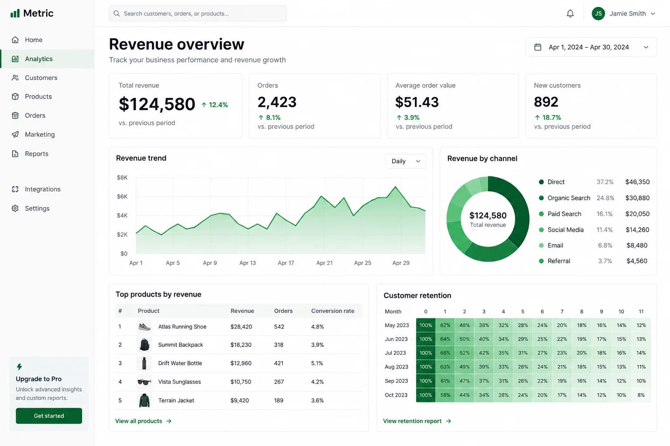Click the Reports document icon
The image size is (670, 446).
point(15,154)
